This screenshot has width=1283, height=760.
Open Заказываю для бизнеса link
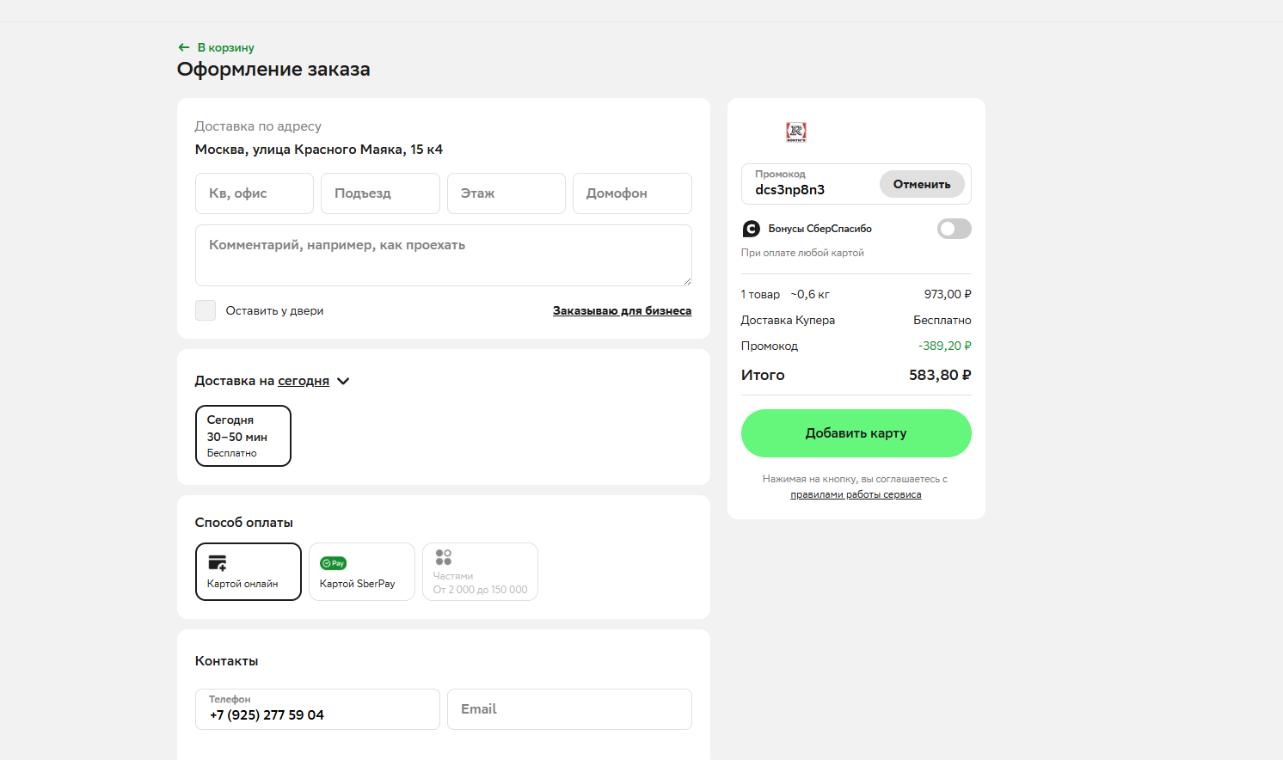622,310
